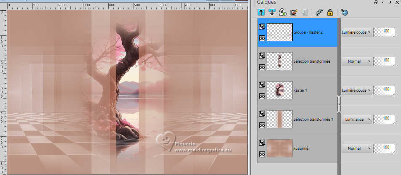Image resolution: width=401 pixels, height=175 pixels.
Task: Select layer name Sélection transformée
Action: click(312, 61)
